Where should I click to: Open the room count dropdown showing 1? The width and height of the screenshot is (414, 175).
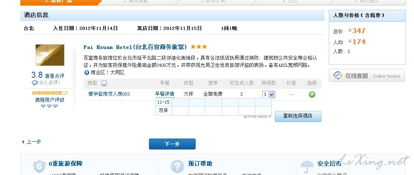[269, 94]
